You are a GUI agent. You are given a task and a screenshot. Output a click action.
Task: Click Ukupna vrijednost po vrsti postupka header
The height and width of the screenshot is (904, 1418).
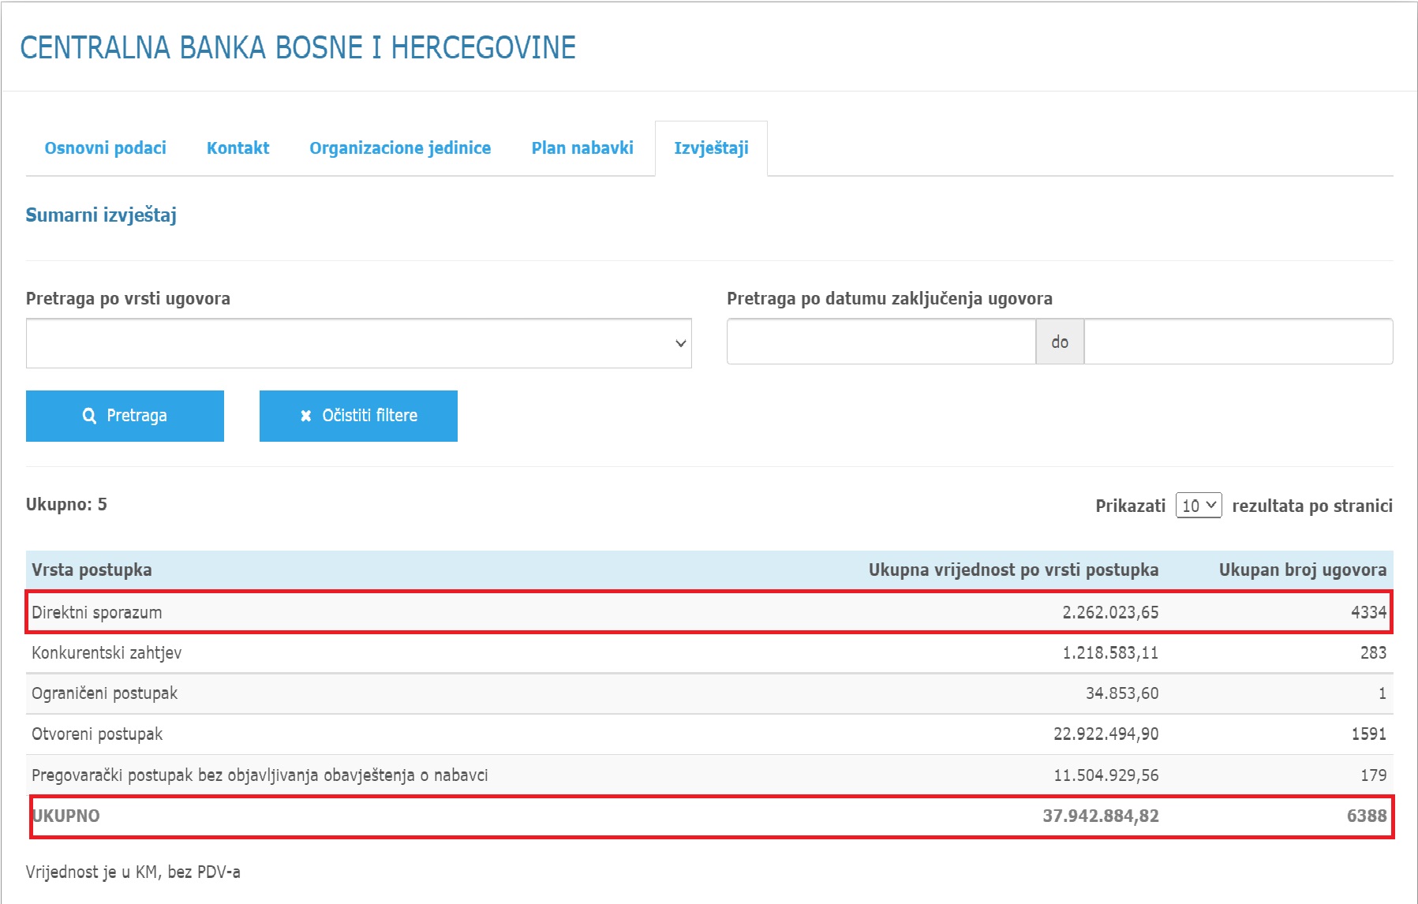pos(1013,570)
